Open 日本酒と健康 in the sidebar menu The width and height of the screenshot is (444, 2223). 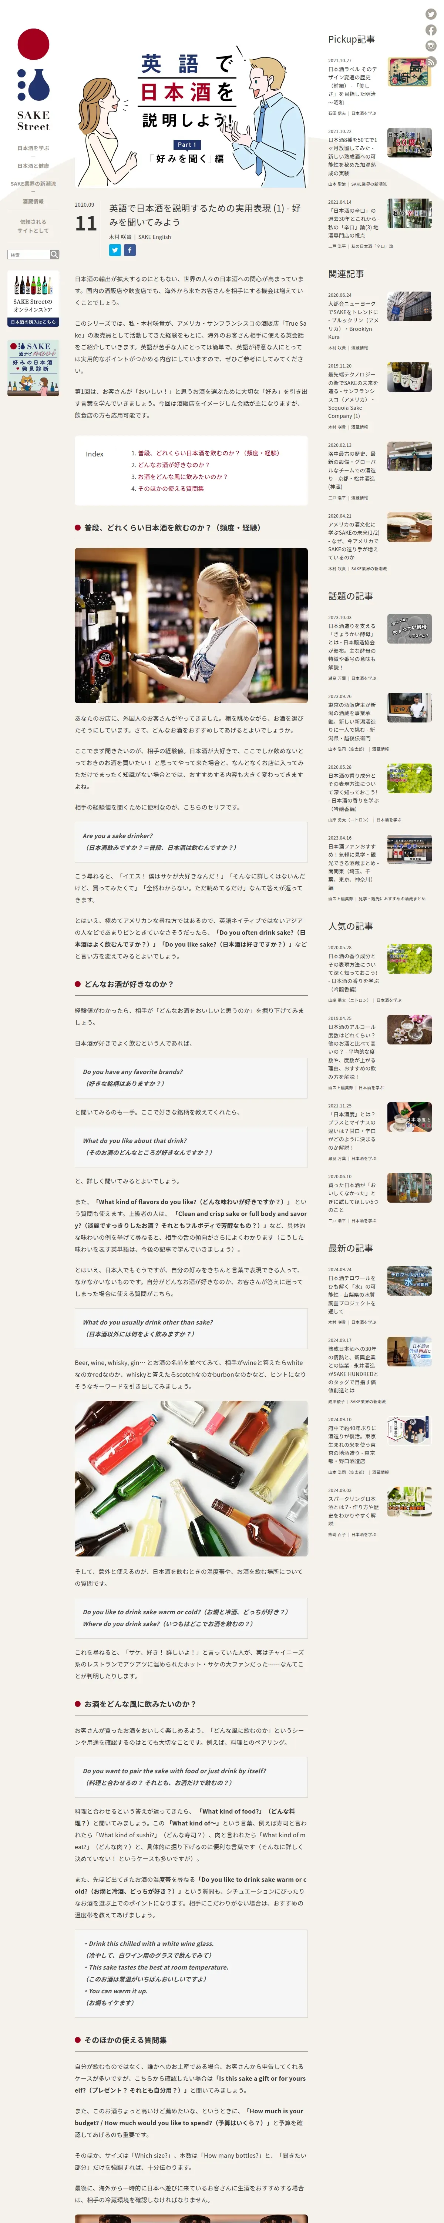tap(34, 166)
